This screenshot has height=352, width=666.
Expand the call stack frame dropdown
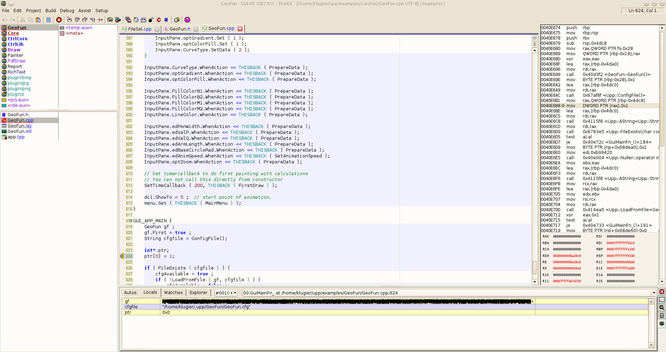[654, 293]
